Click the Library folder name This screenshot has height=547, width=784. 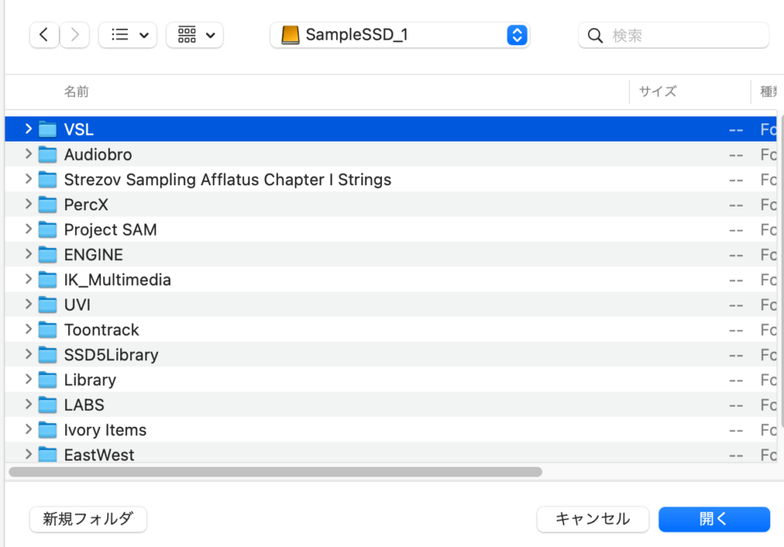coord(90,379)
